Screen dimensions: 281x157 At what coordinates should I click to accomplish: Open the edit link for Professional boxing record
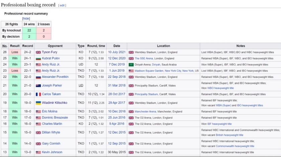coord(62,5)
